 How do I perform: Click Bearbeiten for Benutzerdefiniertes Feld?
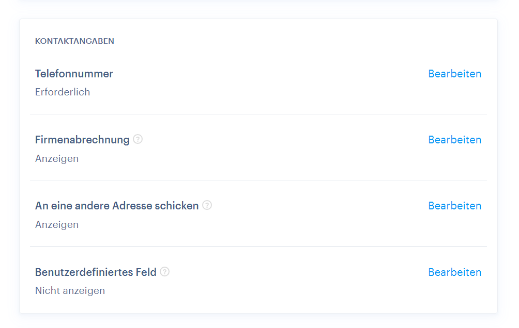[454, 272]
